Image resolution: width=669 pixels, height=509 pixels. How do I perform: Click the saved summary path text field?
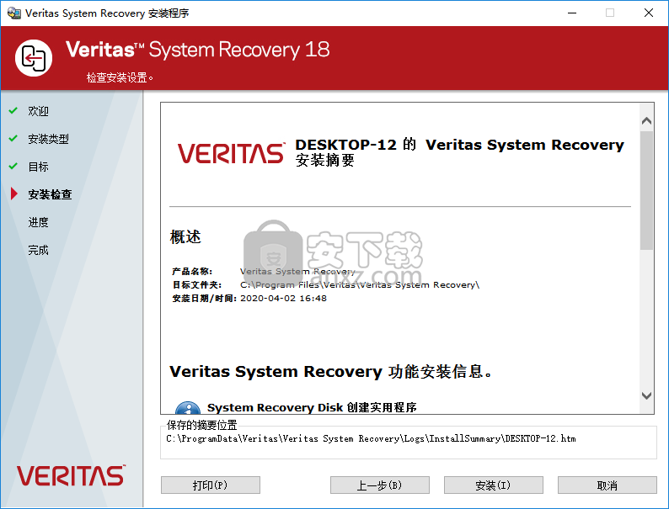(x=371, y=438)
